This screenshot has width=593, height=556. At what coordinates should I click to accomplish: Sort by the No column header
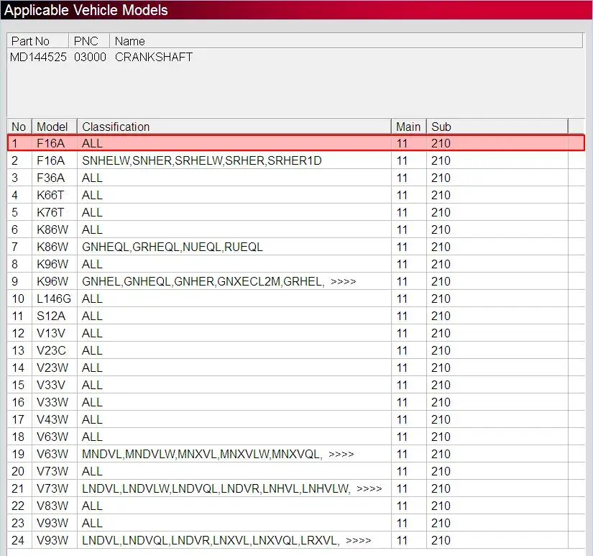(x=19, y=127)
